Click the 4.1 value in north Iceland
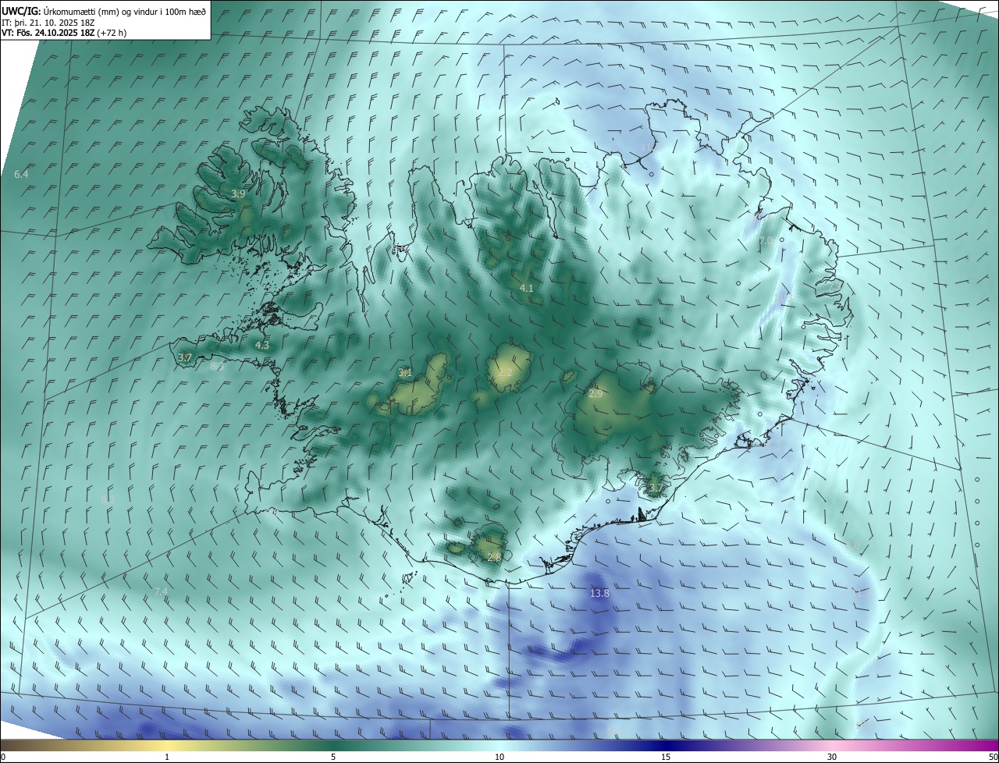Viewport: 999px width, 763px height. (x=527, y=289)
